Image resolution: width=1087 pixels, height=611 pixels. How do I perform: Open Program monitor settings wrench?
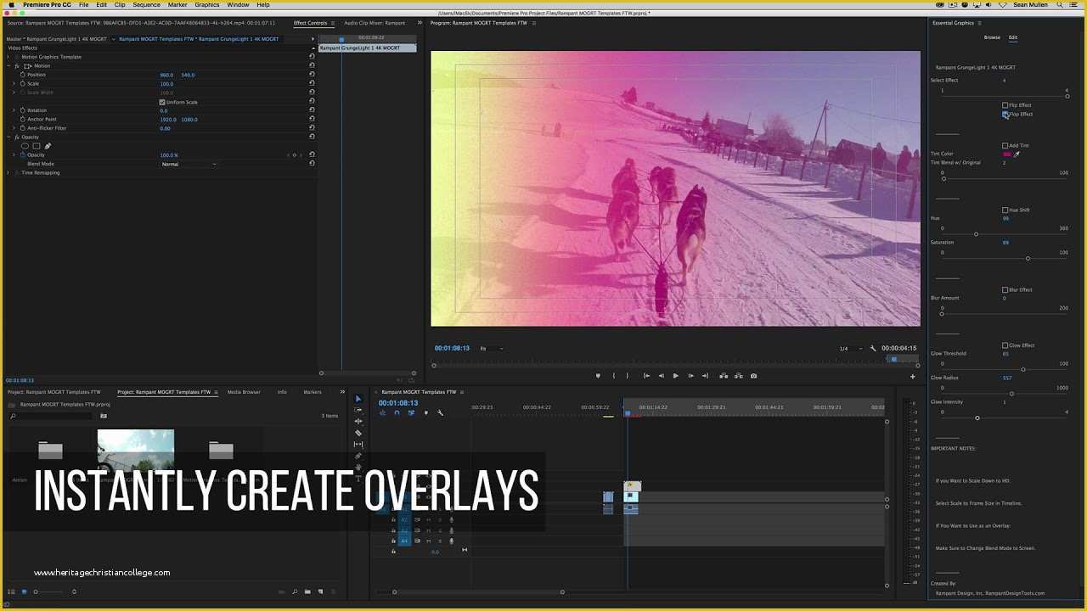coord(873,348)
